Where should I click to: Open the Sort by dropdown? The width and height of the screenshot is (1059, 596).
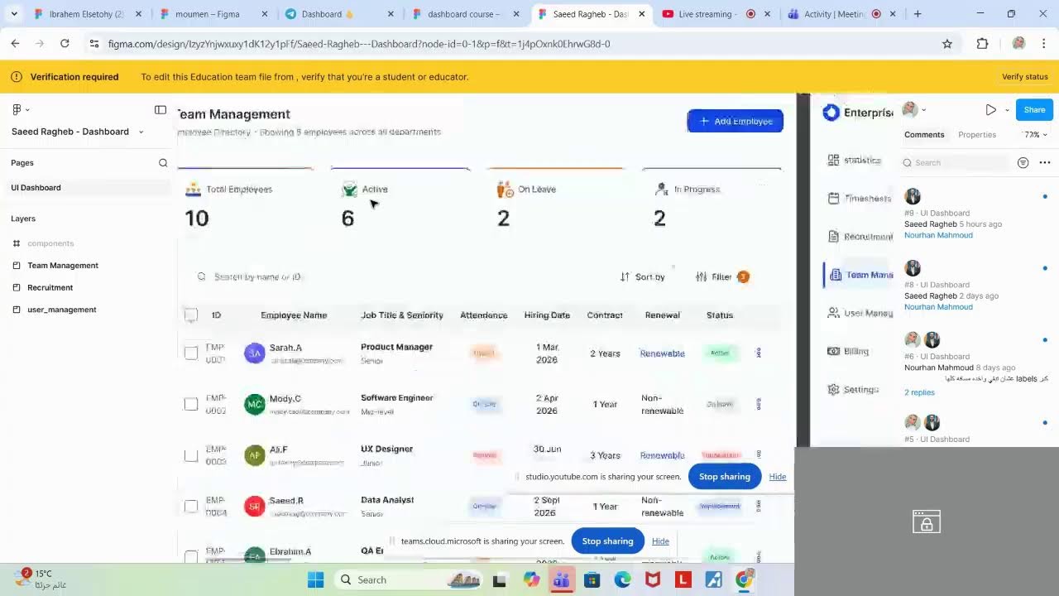pos(643,277)
